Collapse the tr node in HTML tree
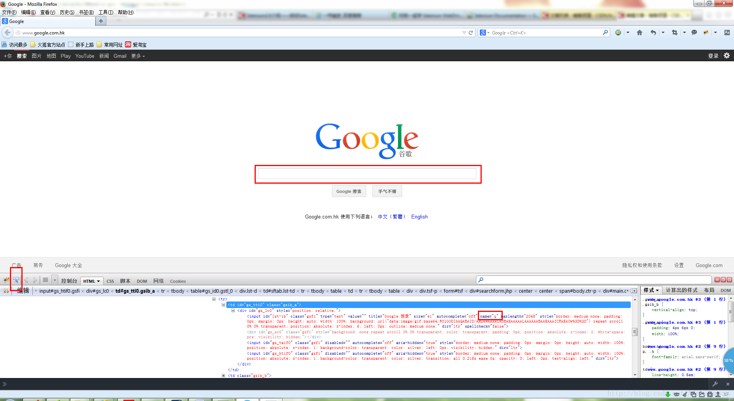 click(214, 299)
